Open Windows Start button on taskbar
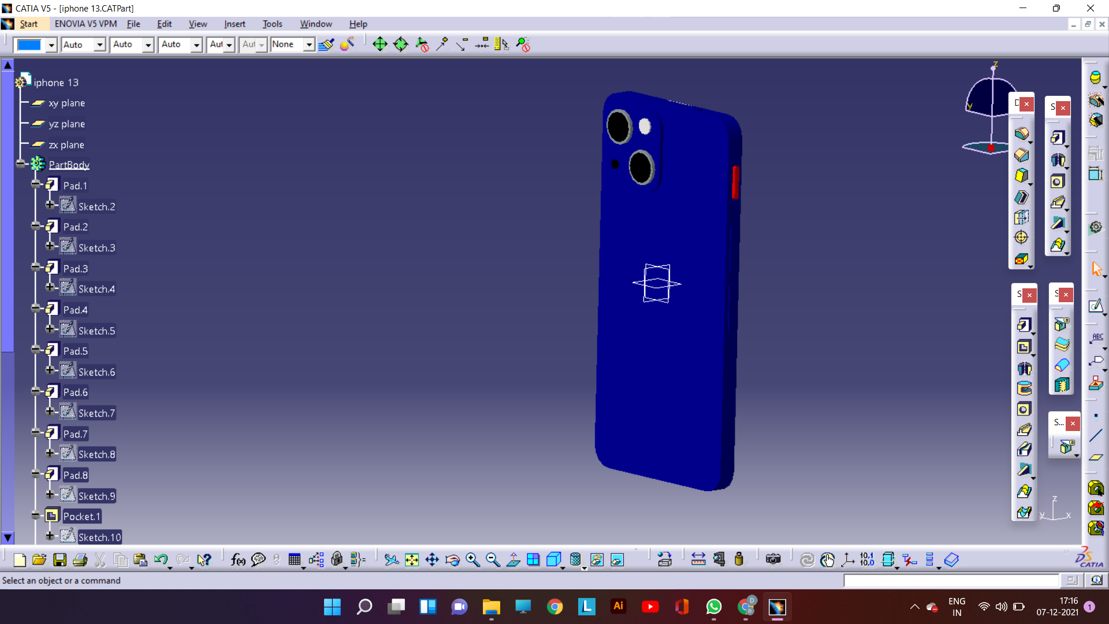The height and width of the screenshot is (624, 1109). coord(332,607)
